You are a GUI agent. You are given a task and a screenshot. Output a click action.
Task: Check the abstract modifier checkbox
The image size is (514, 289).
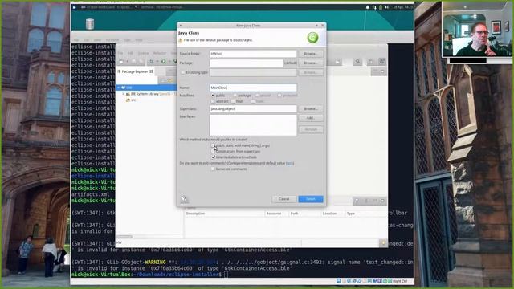pyautogui.click(x=213, y=101)
